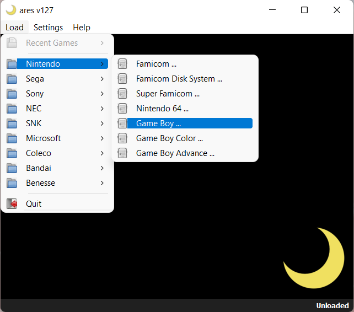Maximize the ares window
The height and width of the screenshot is (312, 354).
pos(304,10)
